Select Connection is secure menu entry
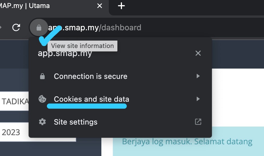264x156 pixels. click(120, 76)
